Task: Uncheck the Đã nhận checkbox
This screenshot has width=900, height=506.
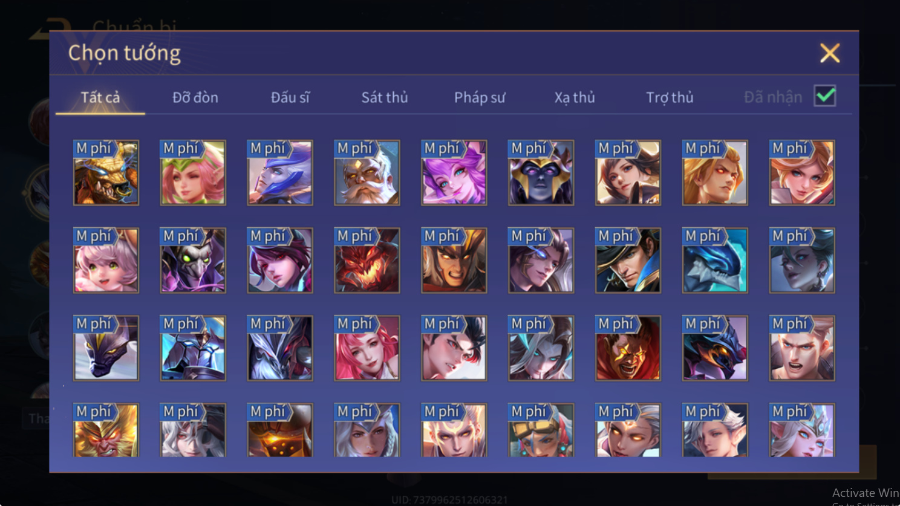Action: (825, 96)
